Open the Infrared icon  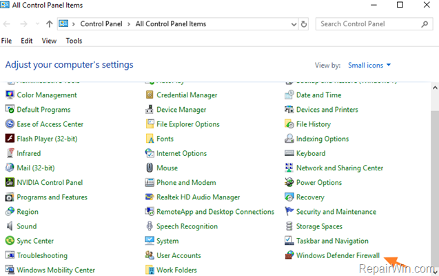tap(10, 153)
